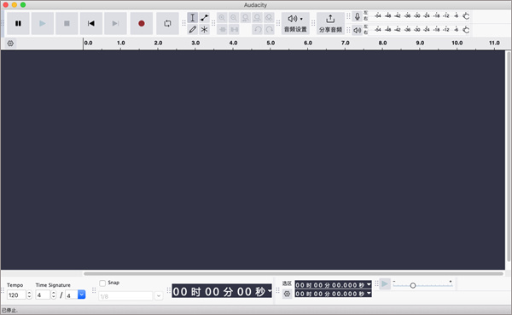Start recording with the red Record button
Image resolution: width=512 pixels, height=315 pixels.
(142, 24)
